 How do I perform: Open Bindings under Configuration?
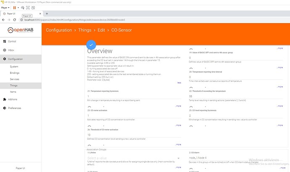(x=15, y=73)
